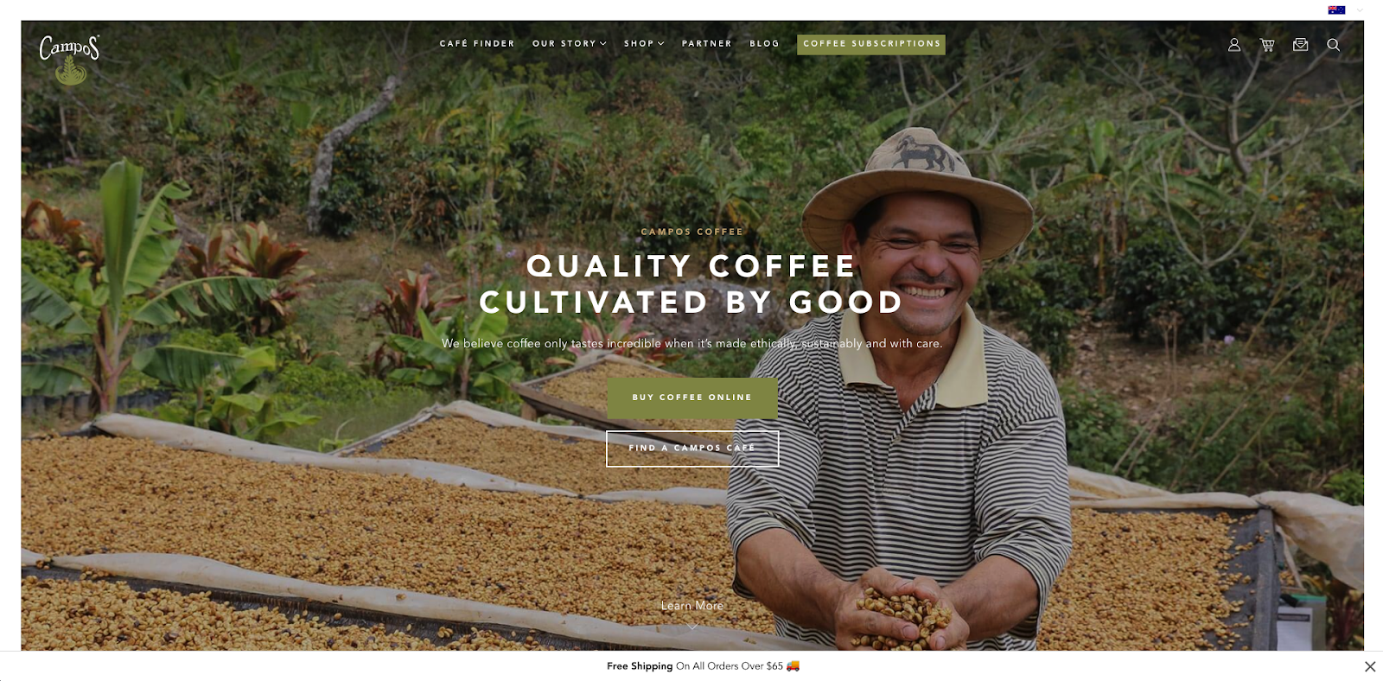Open the shopping cart icon
This screenshot has width=1383, height=681.
(x=1267, y=44)
